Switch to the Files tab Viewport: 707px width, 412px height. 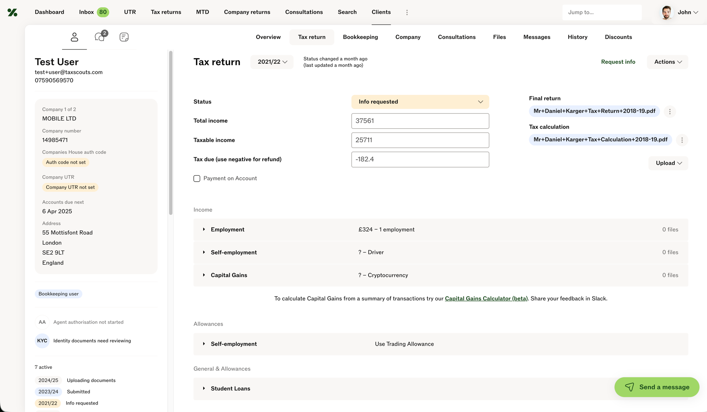tap(499, 37)
